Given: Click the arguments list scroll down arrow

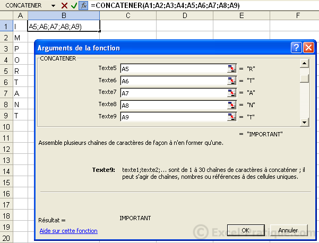Looking at the screenshot, I should tap(304, 122).
